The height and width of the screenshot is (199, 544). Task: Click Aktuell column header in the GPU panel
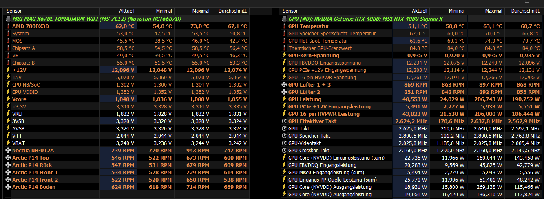coord(410,11)
